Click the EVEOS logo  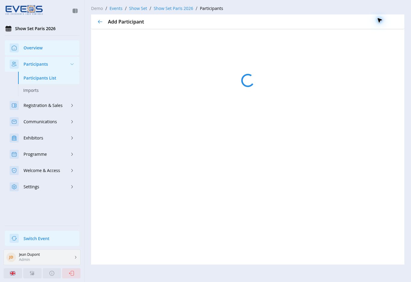24,10
